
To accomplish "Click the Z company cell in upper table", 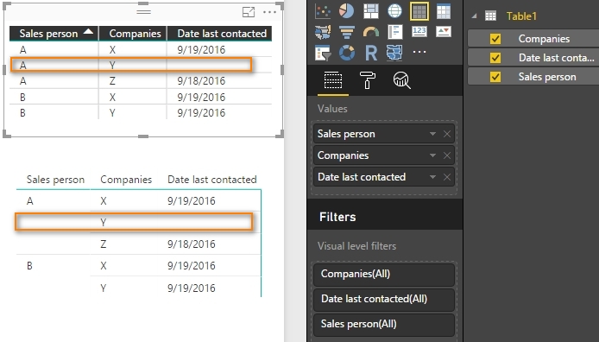I will (112, 81).
